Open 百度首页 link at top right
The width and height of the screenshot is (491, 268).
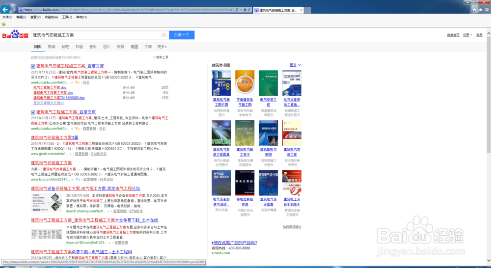tap(453, 35)
